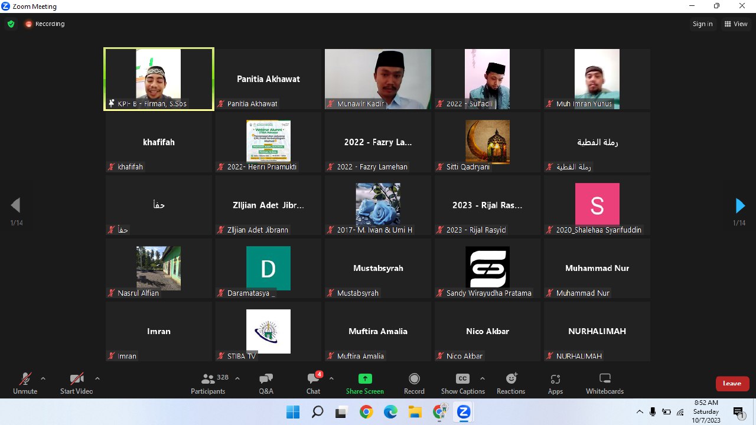Open the Reactions panel

(510, 382)
